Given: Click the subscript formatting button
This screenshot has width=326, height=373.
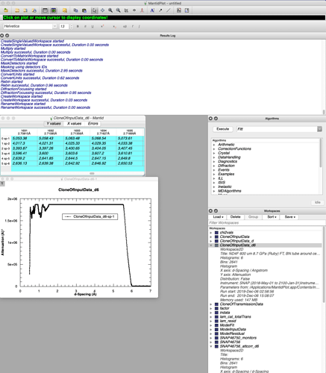Looking at the screenshot, I should pyautogui.click(x=114, y=26).
